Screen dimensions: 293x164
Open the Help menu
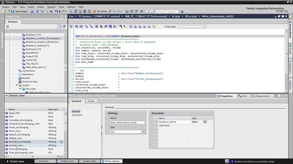pyautogui.click(x=81, y=7)
